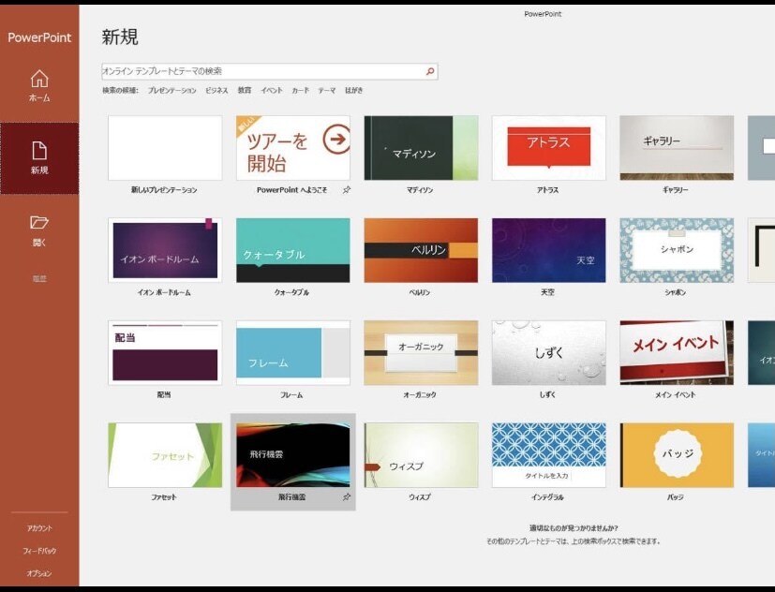The width and height of the screenshot is (775, 592).
Task: Select the ベルリン theme thumbnail
Action: 421,250
